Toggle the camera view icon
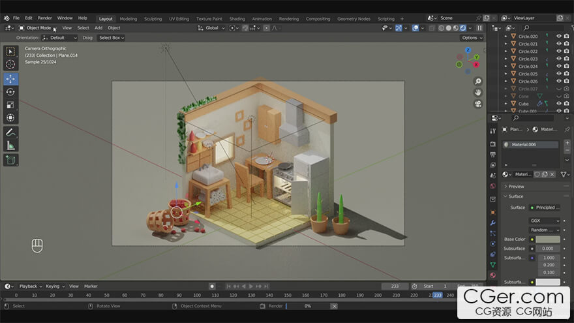Image resolution: width=574 pixels, height=323 pixels. click(x=477, y=104)
